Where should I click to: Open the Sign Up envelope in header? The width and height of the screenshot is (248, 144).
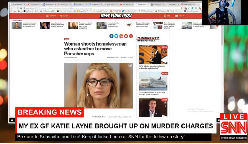180,16
